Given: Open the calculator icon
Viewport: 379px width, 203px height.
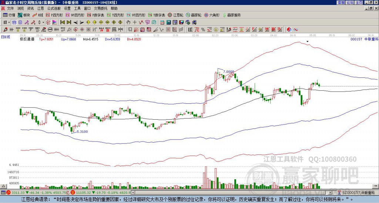Looking at the screenshot, I should (x=168, y=23).
